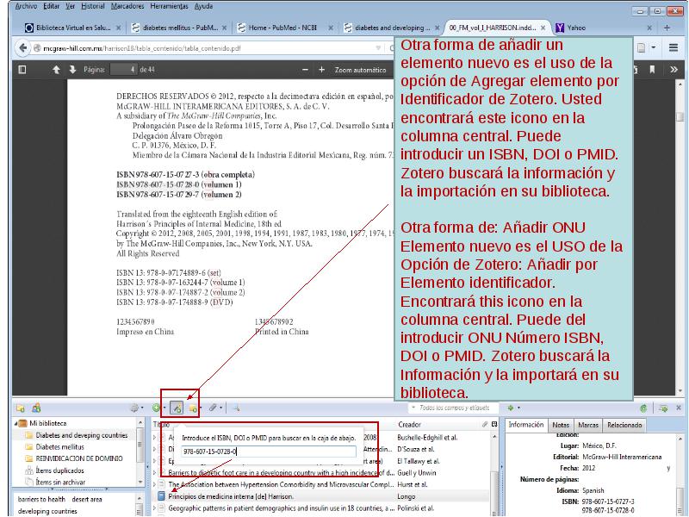Open the Relacionado tab in item pane

[x=624, y=425]
